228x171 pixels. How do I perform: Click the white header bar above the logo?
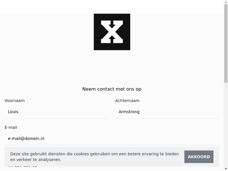click(112, 7)
